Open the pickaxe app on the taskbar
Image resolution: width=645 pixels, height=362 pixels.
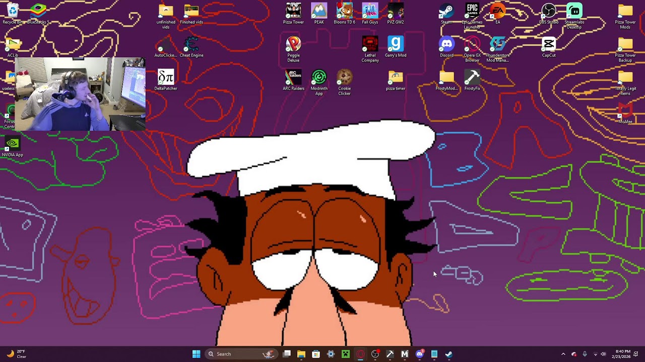(x=390, y=354)
